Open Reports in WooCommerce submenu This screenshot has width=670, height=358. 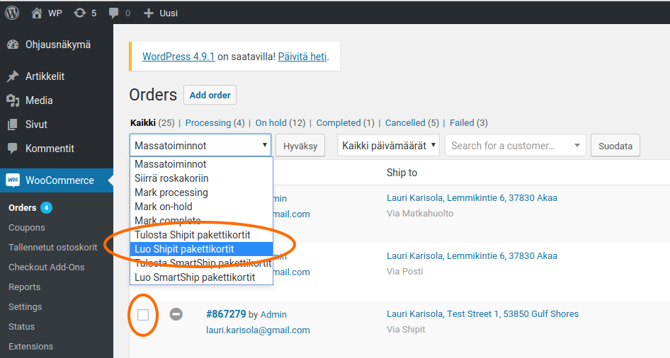tap(24, 287)
